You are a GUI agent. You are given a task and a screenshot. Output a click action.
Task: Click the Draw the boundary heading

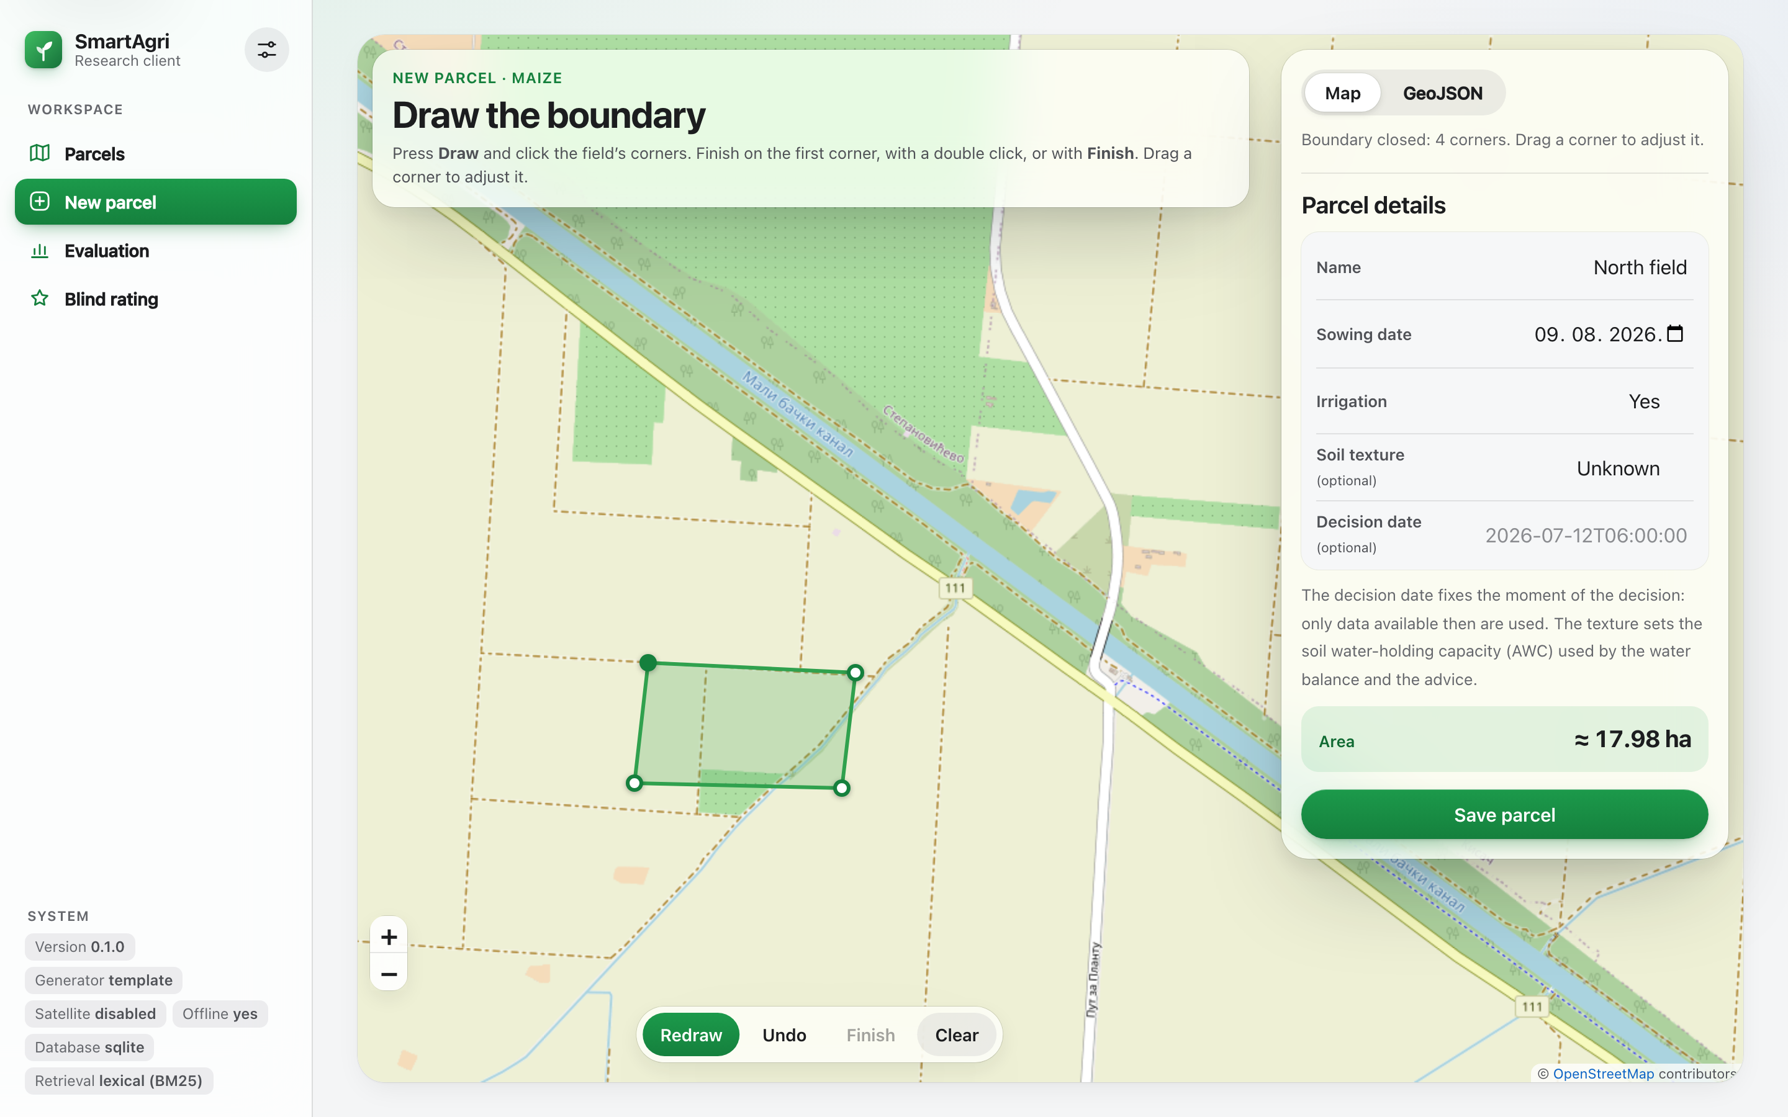(x=549, y=115)
